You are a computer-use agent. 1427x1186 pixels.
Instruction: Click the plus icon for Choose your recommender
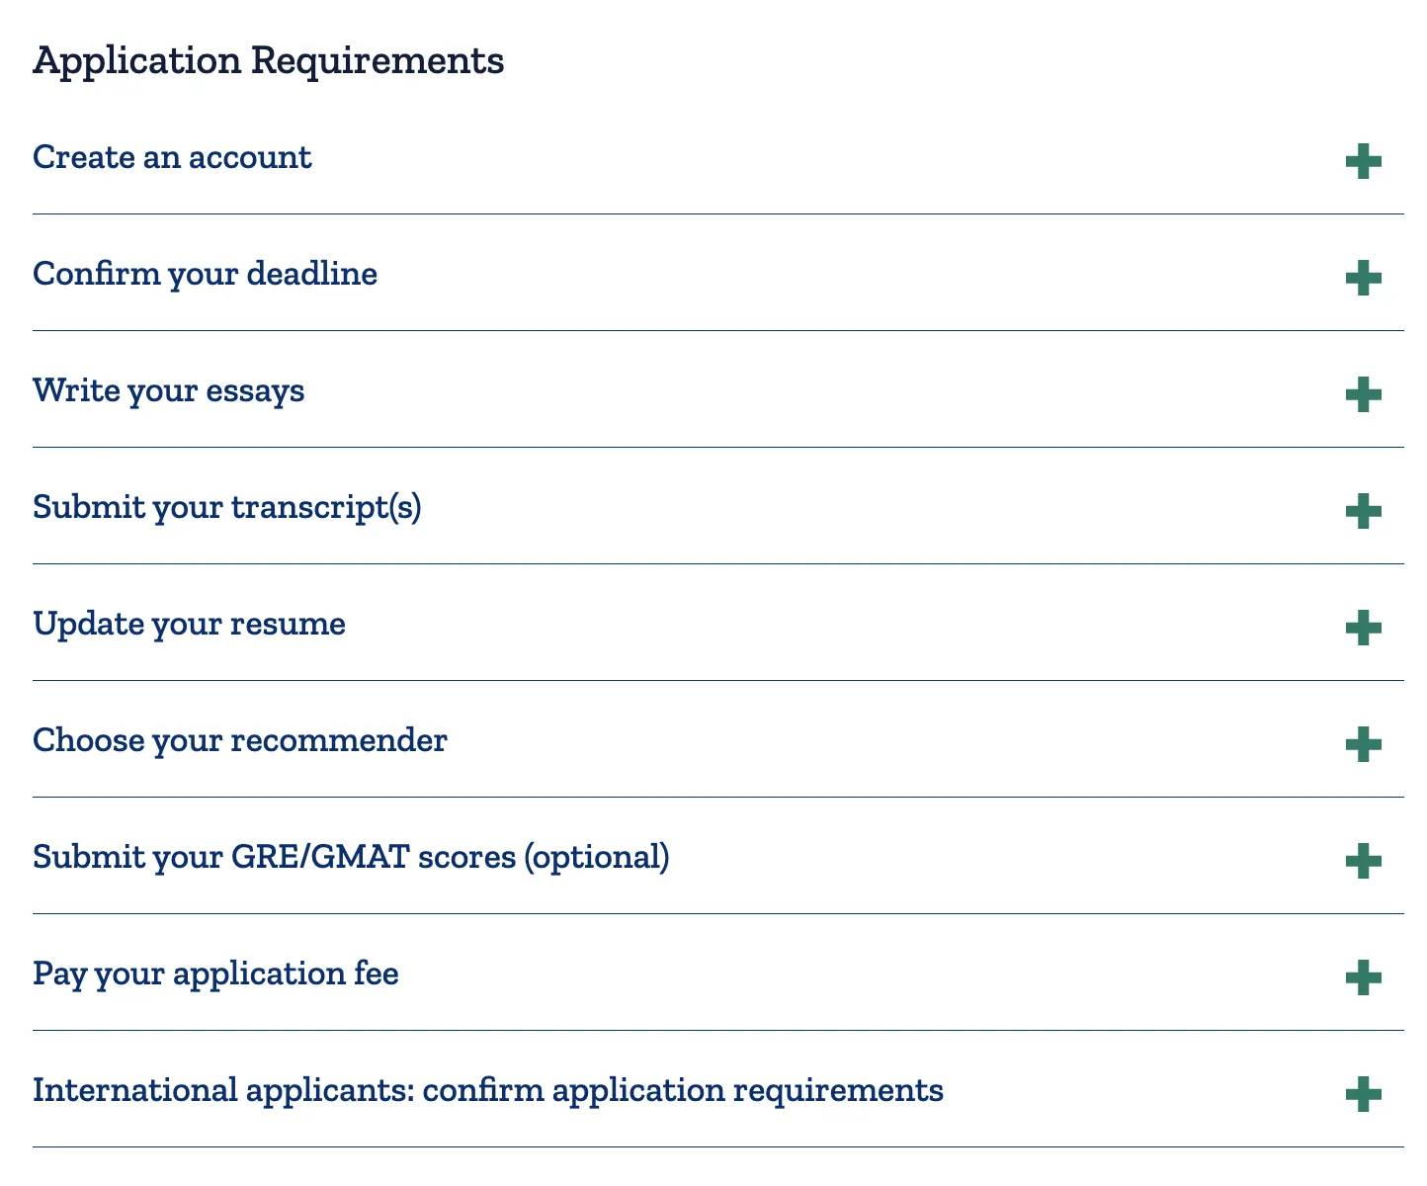pyautogui.click(x=1363, y=744)
